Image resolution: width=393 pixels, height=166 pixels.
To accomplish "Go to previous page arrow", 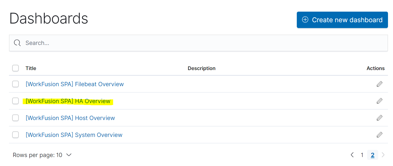I will point(352,155).
